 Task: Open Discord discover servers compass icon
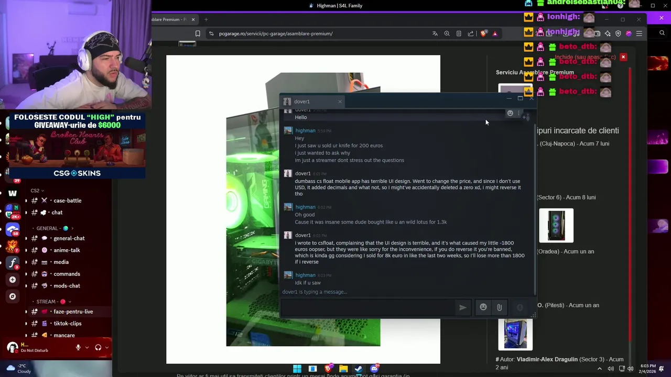[13, 296]
